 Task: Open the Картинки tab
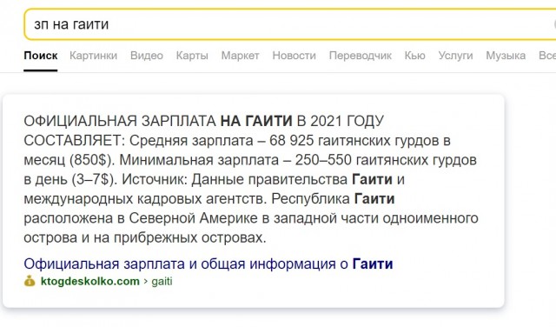[x=93, y=56]
